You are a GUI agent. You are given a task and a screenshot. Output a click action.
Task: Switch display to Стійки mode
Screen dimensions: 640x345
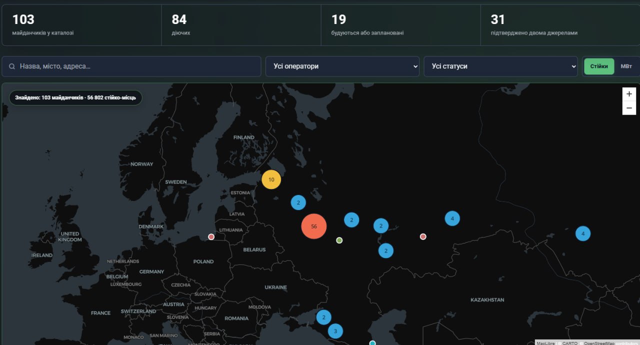point(599,66)
